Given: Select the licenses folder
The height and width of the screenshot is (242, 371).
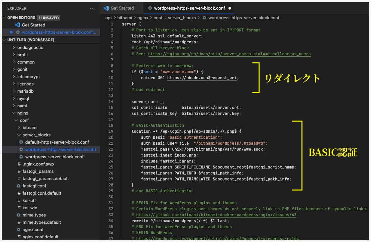Looking at the screenshot, I should pyautogui.click(x=25, y=84).
